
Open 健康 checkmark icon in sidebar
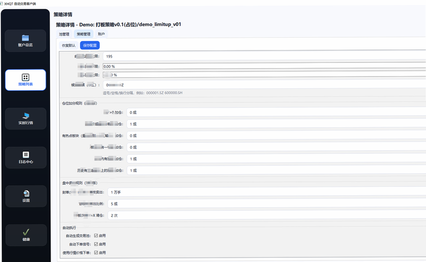(x=26, y=232)
